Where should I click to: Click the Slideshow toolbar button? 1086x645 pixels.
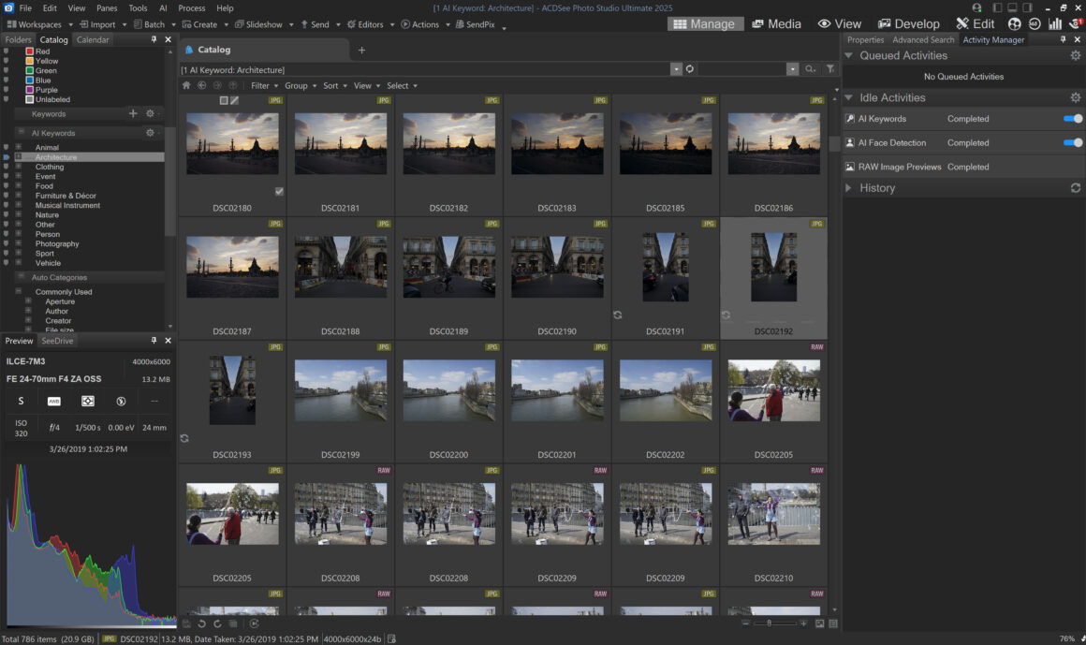coord(259,24)
